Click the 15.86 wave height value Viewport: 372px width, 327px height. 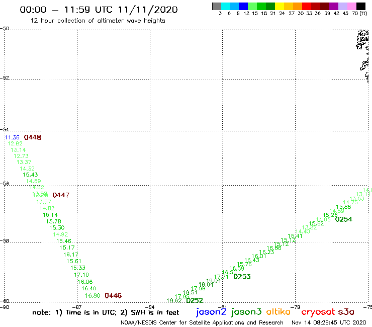343,207
